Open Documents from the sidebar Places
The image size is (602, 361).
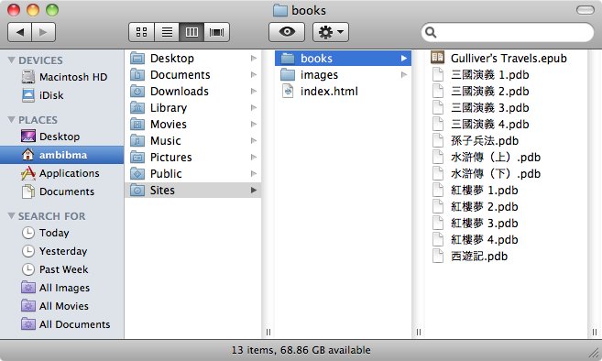pyautogui.click(x=61, y=191)
